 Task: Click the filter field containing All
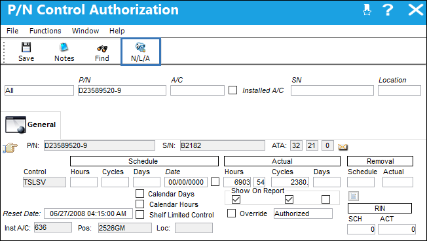[39, 90]
